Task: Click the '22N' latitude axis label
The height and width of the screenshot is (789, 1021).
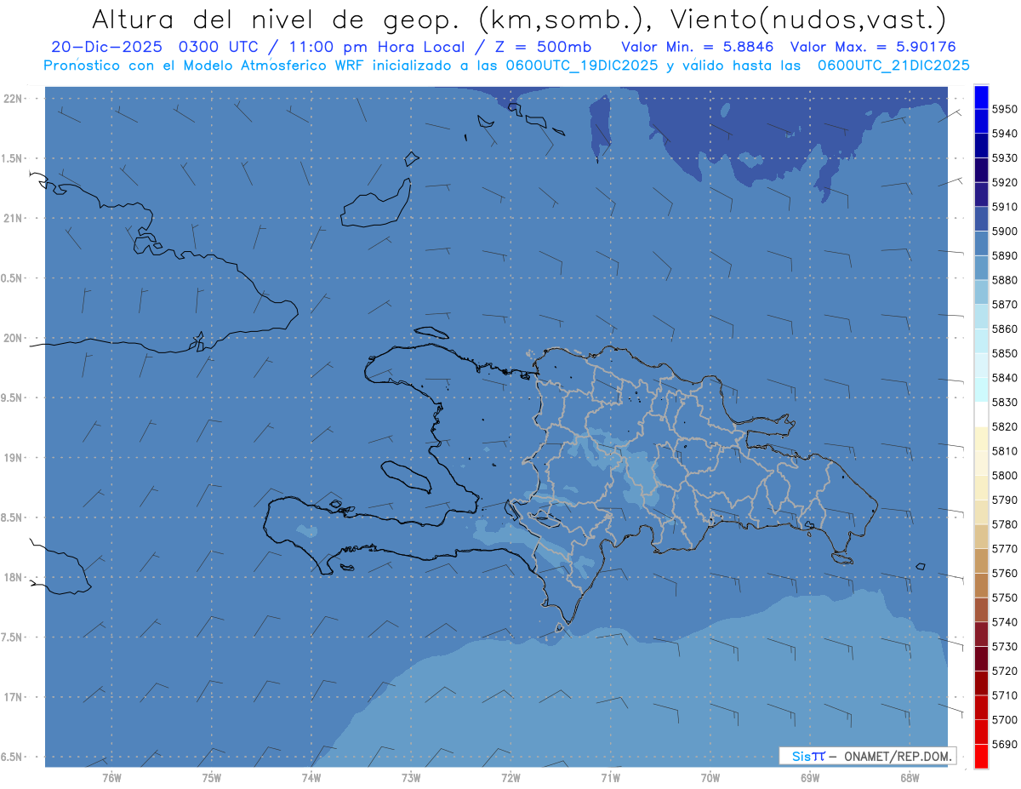Action: coord(13,99)
